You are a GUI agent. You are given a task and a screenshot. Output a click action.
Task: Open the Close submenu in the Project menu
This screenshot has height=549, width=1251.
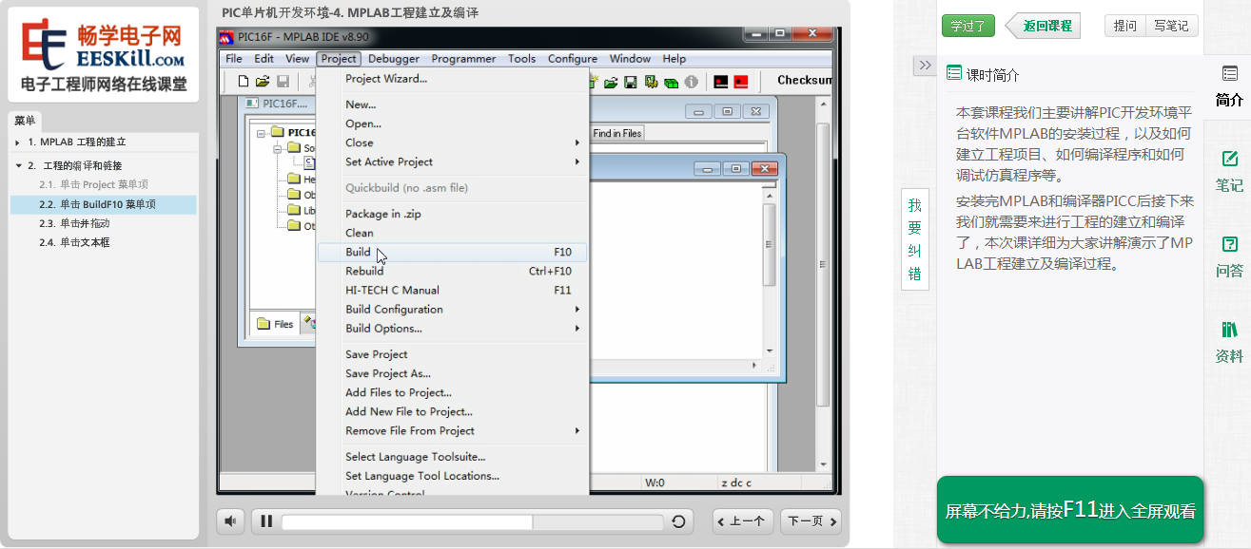coord(452,142)
